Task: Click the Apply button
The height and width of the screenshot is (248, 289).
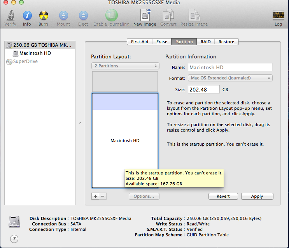Action: 257,196
